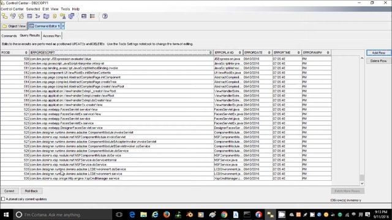Screen dimensions: 392x220
Task: Click the ERRORAMPM column sort arrow
Action: click(x=328, y=53)
